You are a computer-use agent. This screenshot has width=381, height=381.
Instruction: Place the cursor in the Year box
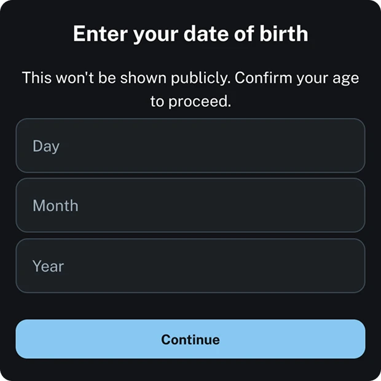pyautogui.click(x=190, y=265)
